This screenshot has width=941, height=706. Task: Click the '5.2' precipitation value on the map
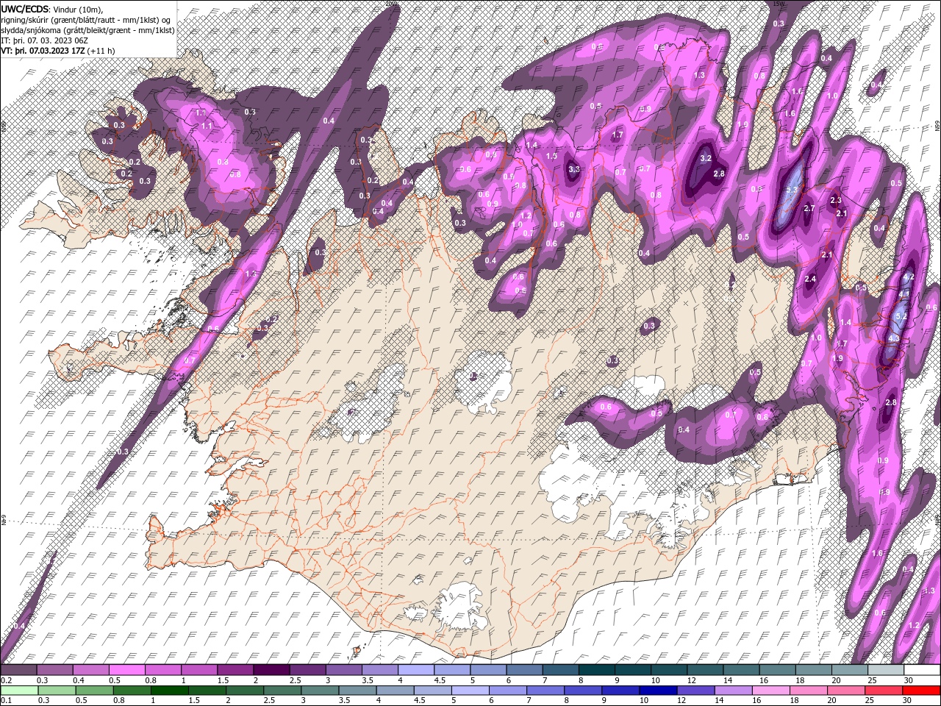[902, 315]
